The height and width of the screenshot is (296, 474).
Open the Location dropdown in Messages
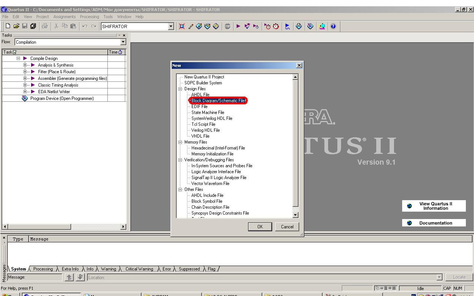point(440,277)
